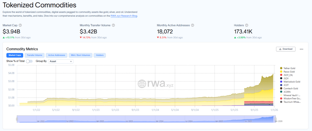The height and width of the screenshot is (131, 312).
Task: Toggle Comtech Gold series visibility
Action: tap(291, 88)
